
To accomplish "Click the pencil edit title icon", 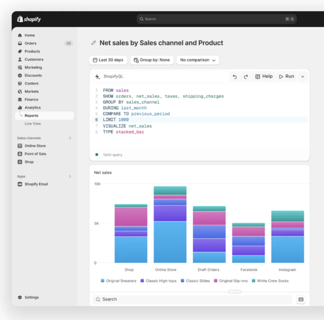I will pyautogui.click(x=93, y=43).
